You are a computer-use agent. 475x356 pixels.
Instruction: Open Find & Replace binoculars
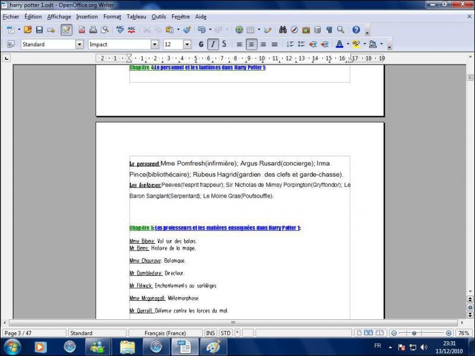tap(283, 30)
